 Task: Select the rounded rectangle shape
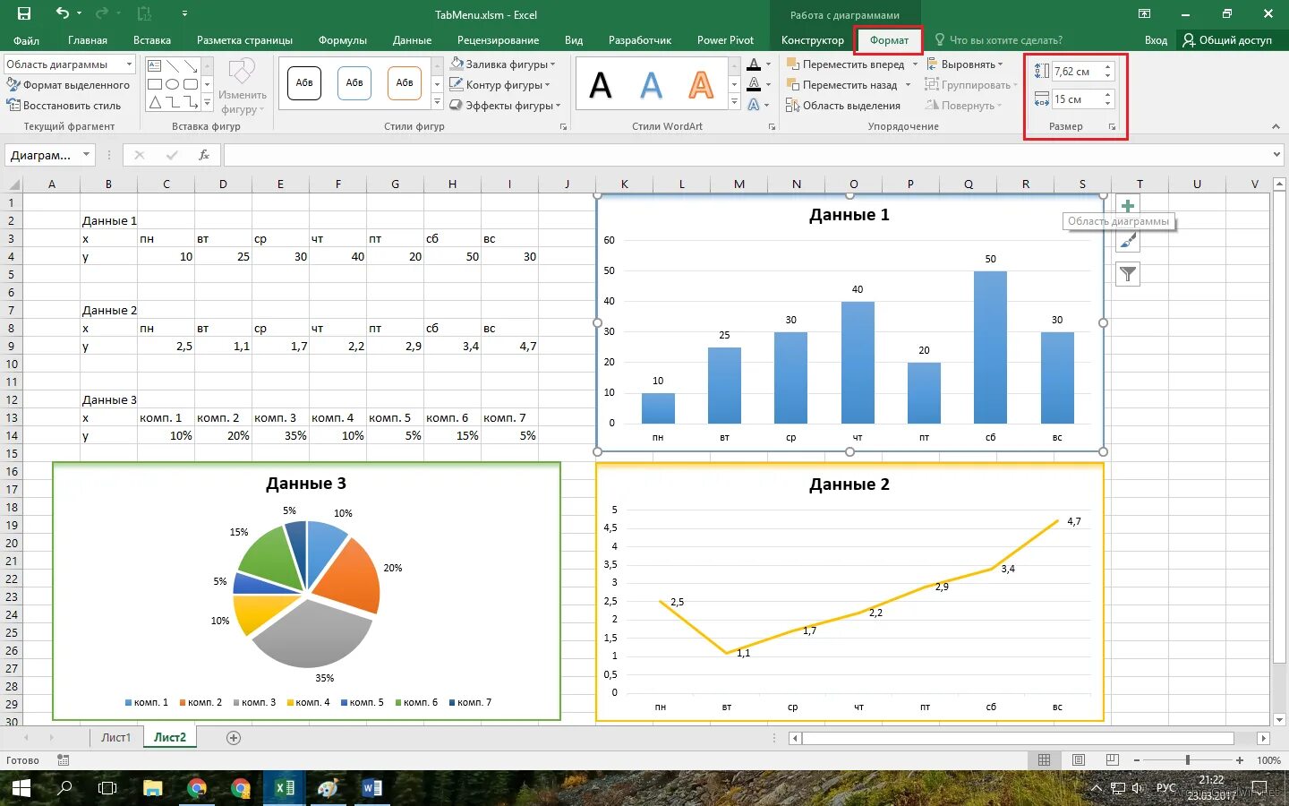[x=191, y=84]
